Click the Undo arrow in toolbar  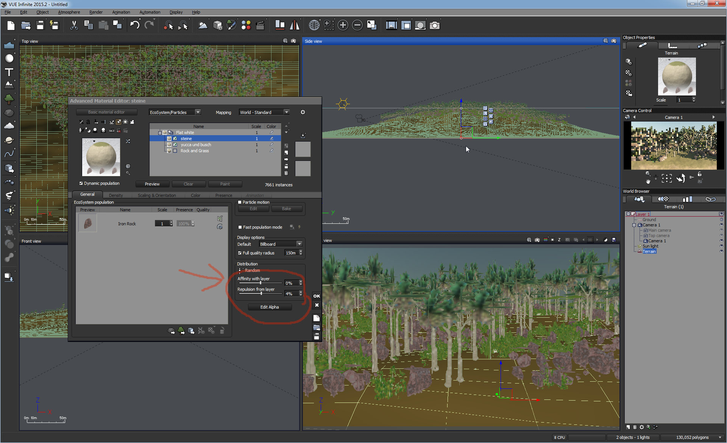[134, 25]
